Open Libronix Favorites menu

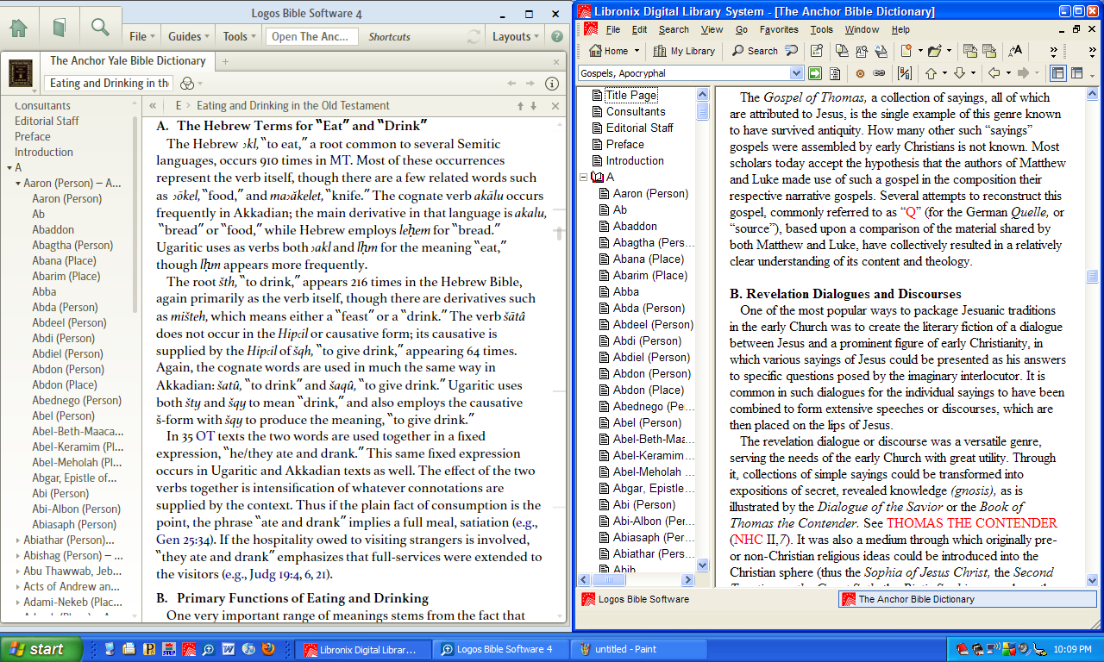[x=779, y=29]
